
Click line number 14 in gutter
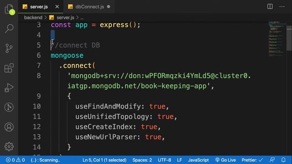[36, 147]
